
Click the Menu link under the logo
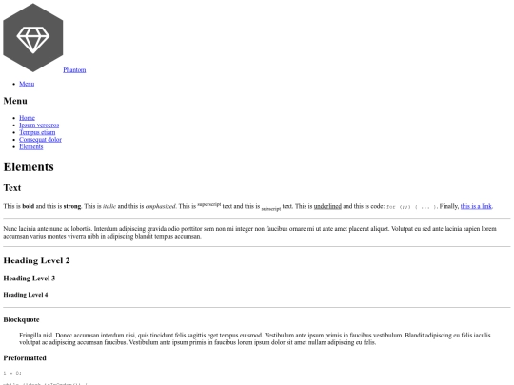27,84
